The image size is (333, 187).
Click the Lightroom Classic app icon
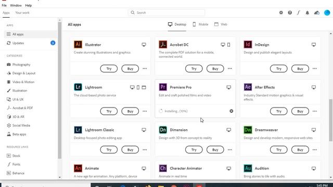point(78,130)
